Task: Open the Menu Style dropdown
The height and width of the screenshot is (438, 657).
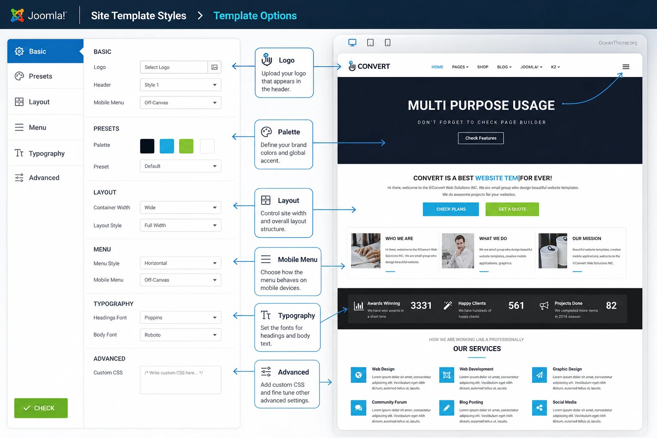Action: 181,263
